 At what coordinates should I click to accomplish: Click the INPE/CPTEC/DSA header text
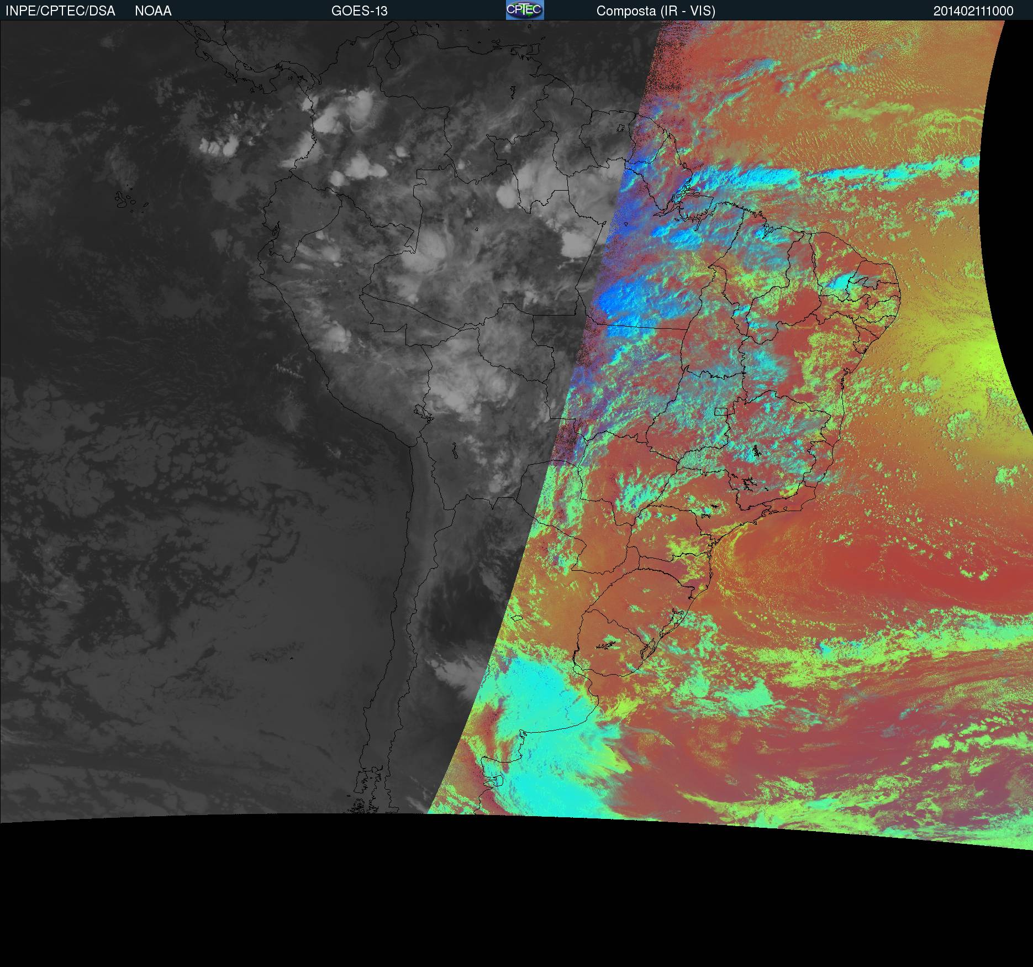pos(60,11)
